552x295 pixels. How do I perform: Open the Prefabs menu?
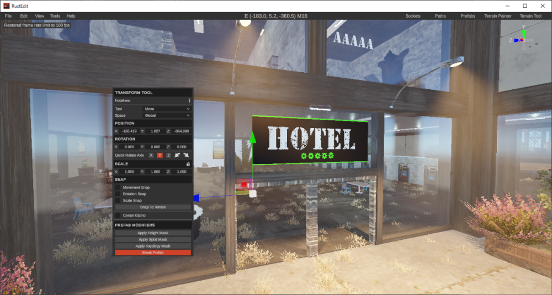[468, 16]
